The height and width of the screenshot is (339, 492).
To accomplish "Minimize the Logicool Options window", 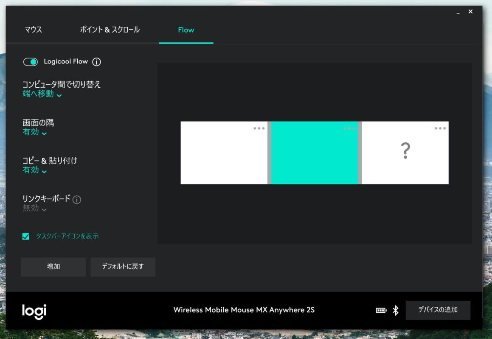I will click(x=458, y=12).
